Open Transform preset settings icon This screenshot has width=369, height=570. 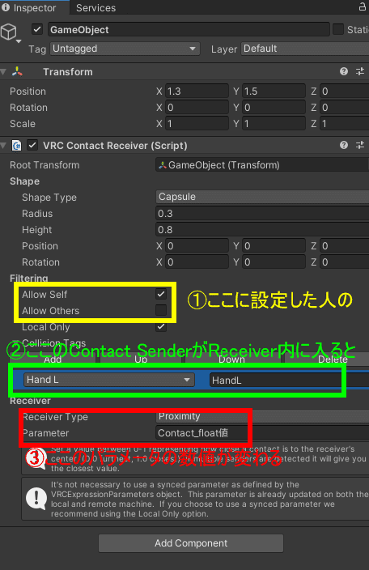(x=360, y=71)
